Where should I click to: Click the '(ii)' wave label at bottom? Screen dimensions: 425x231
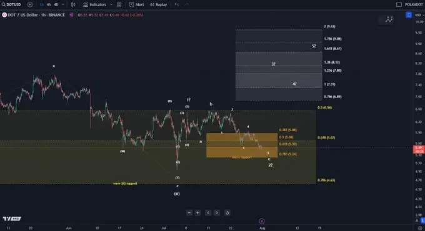click(177, 194)
